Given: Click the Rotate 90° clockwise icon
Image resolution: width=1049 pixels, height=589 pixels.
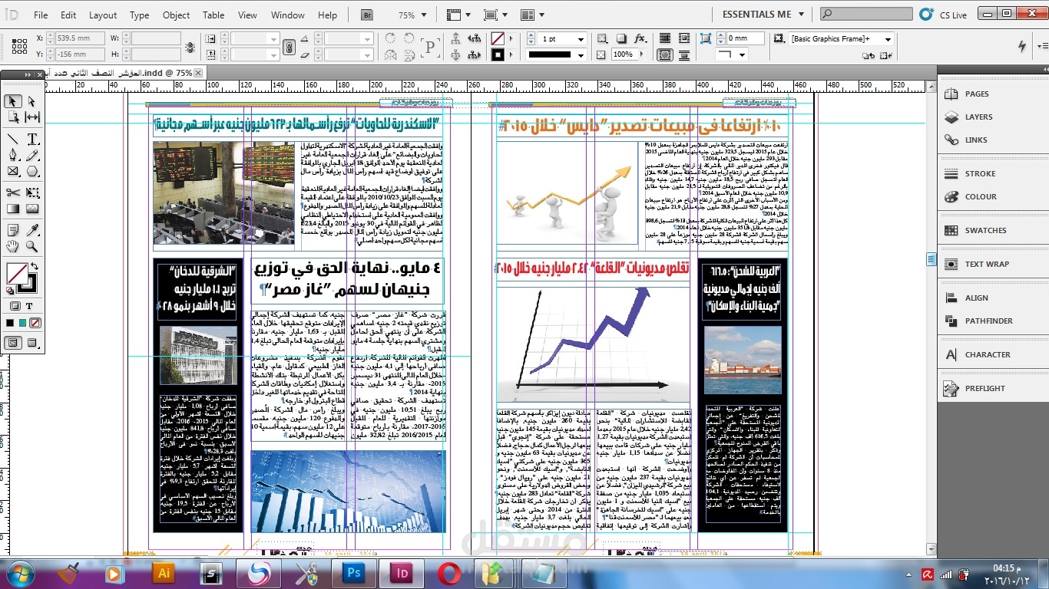Looking at the screenshot, I should (391, 38).
